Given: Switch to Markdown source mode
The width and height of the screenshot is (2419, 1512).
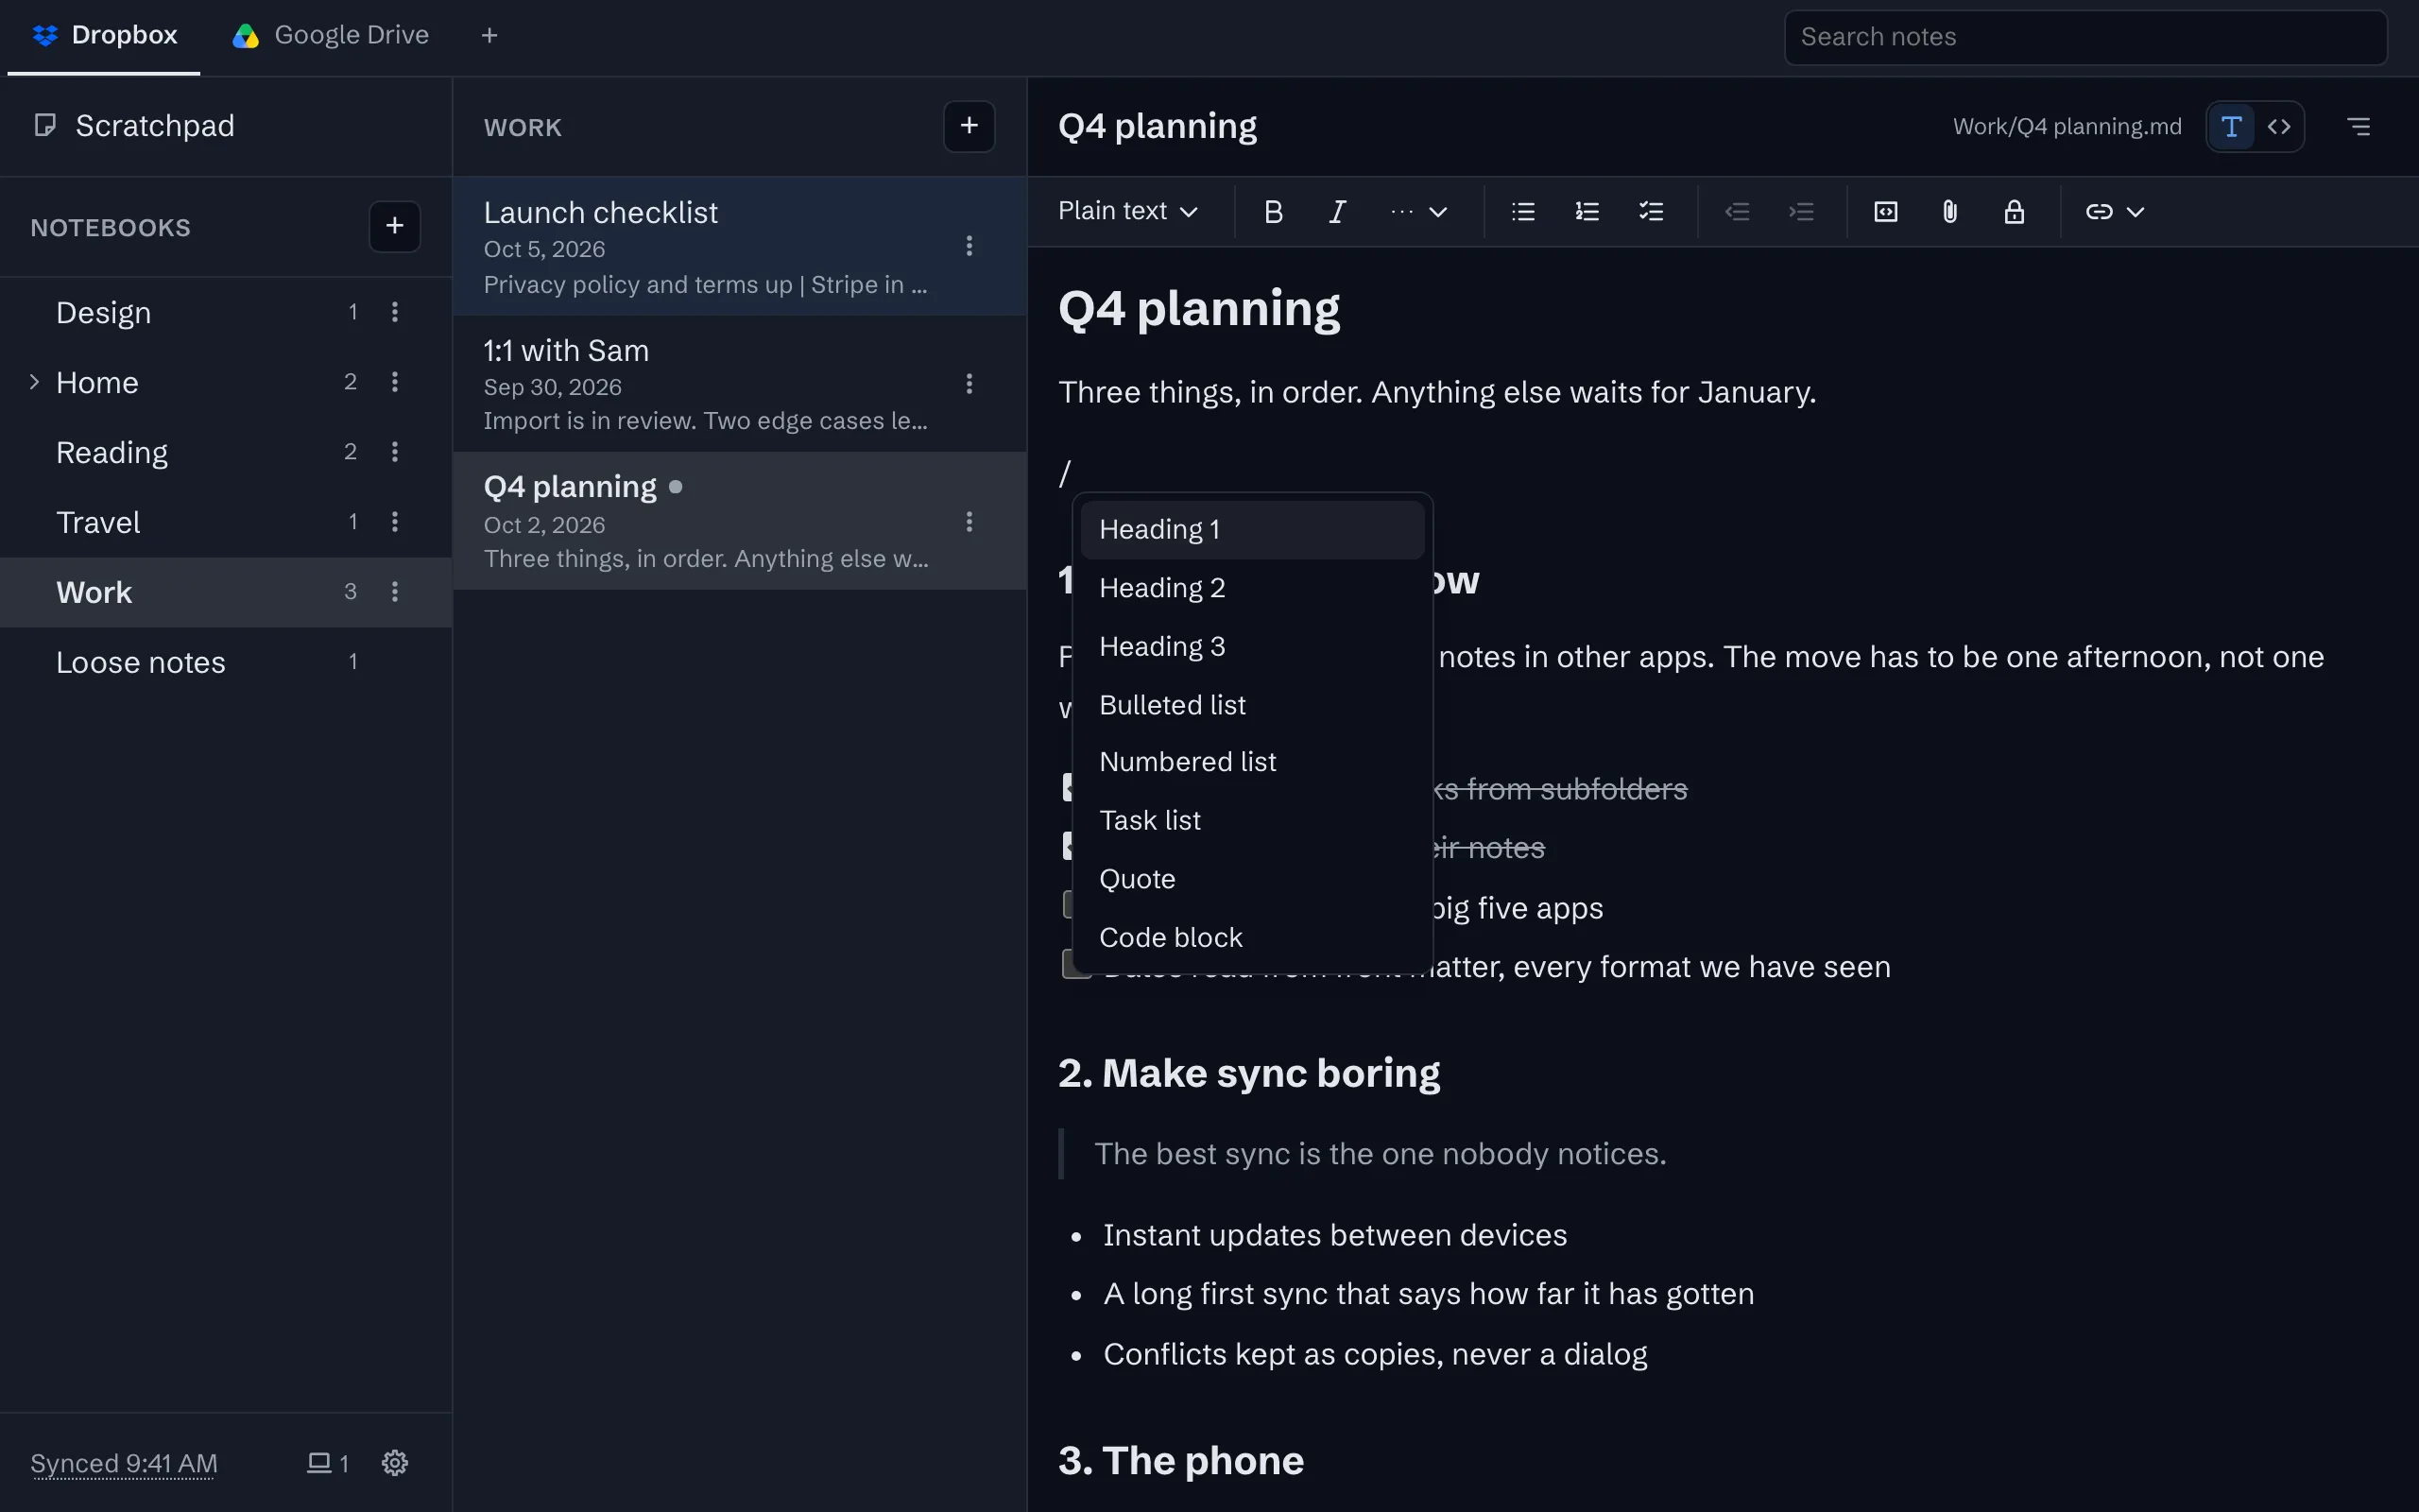Looking at the screenshot, I should [x=2279, y=127].
